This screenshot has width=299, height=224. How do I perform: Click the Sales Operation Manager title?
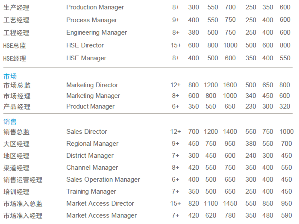click(x=103, y=180)
